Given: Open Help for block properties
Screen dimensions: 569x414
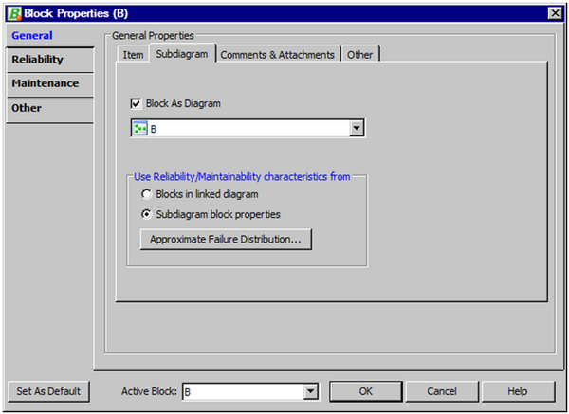Looking at the screenshot, I should tap(518, 391).
